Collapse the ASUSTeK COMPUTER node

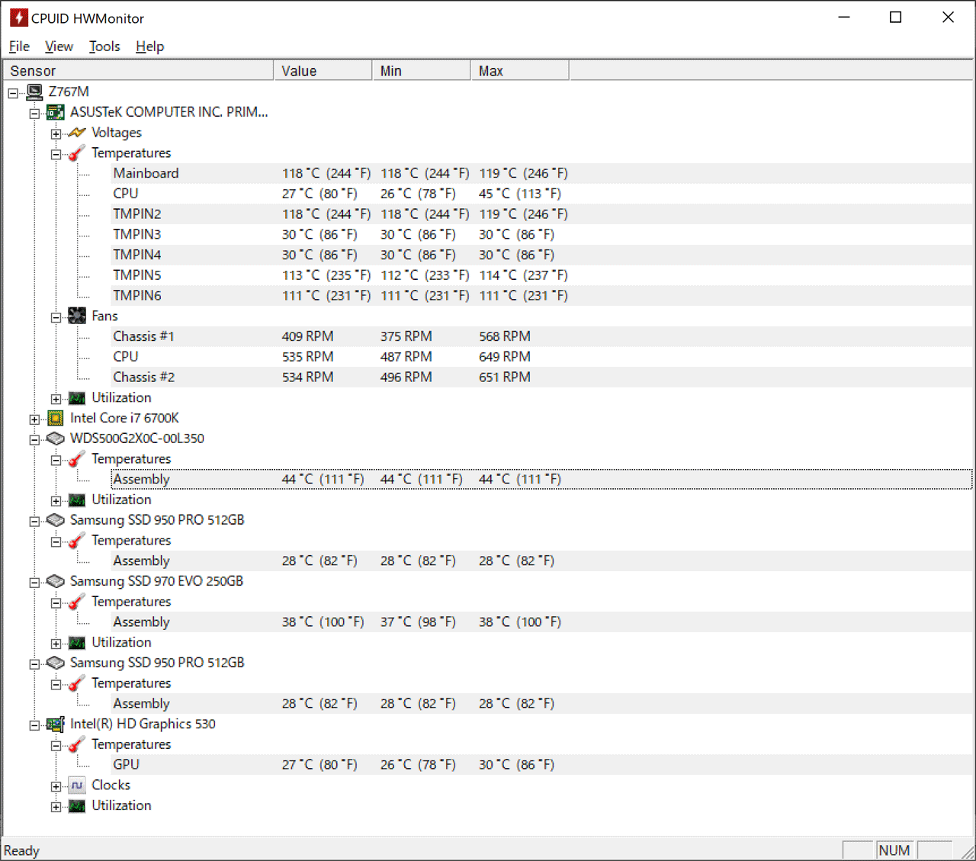pyautogui.click(x=34, y=114)
